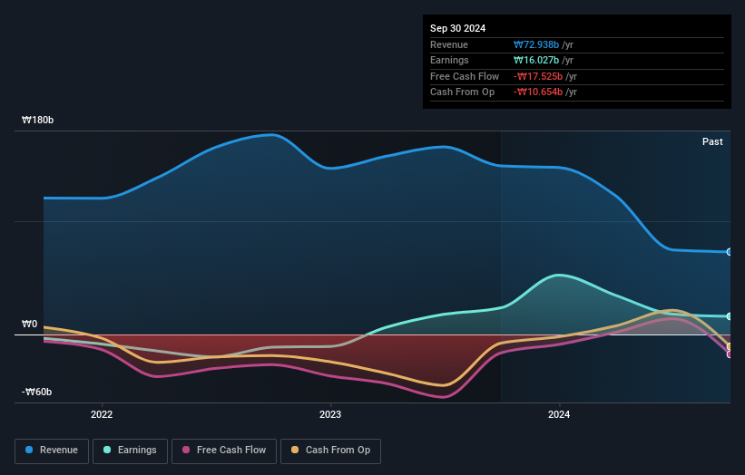
Task: Click the ₩72.938b revenue value in the tooltip
Action: (x=536, y=44)
